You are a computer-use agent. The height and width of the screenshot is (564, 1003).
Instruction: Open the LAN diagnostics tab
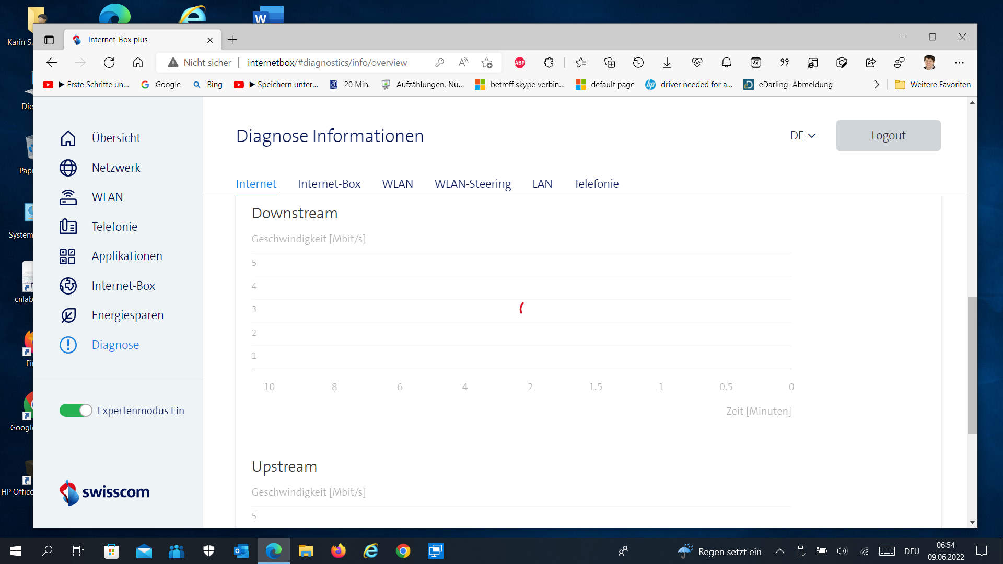[542, 184]
